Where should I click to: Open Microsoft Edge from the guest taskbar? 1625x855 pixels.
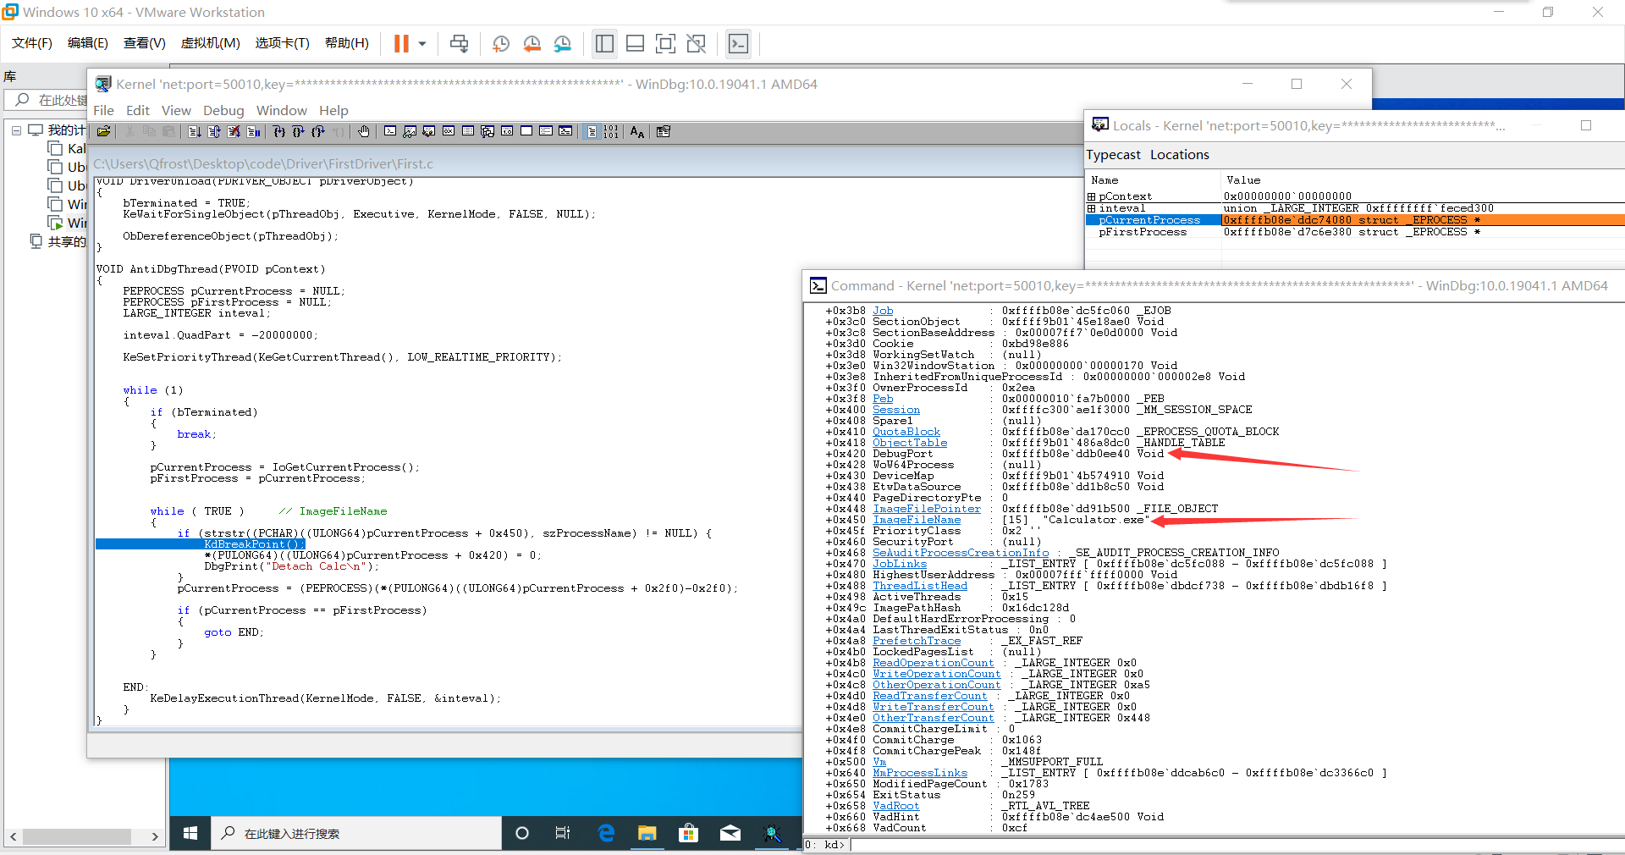point(606,833)
